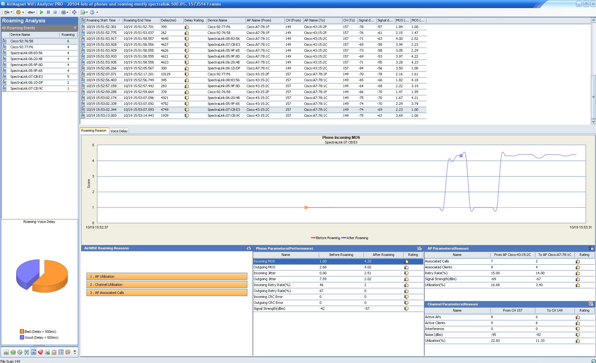Select device SpectraLink:07:CB:9C in device list
Screen dimensions: 596x363
coord(40,88)
